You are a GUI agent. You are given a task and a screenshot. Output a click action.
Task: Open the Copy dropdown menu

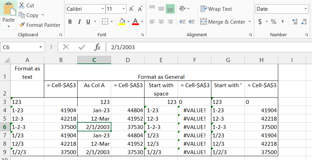43,15
